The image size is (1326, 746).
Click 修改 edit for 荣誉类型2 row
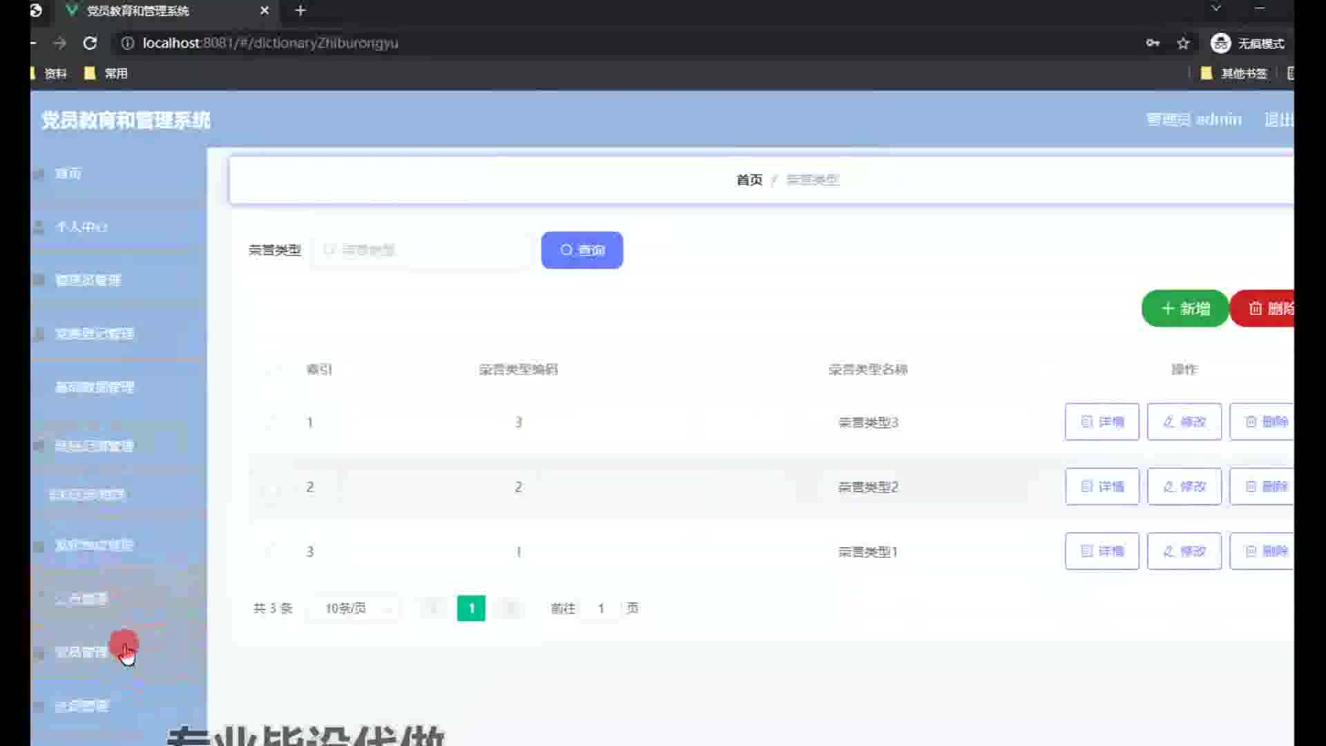click(x=1184, y=486)
